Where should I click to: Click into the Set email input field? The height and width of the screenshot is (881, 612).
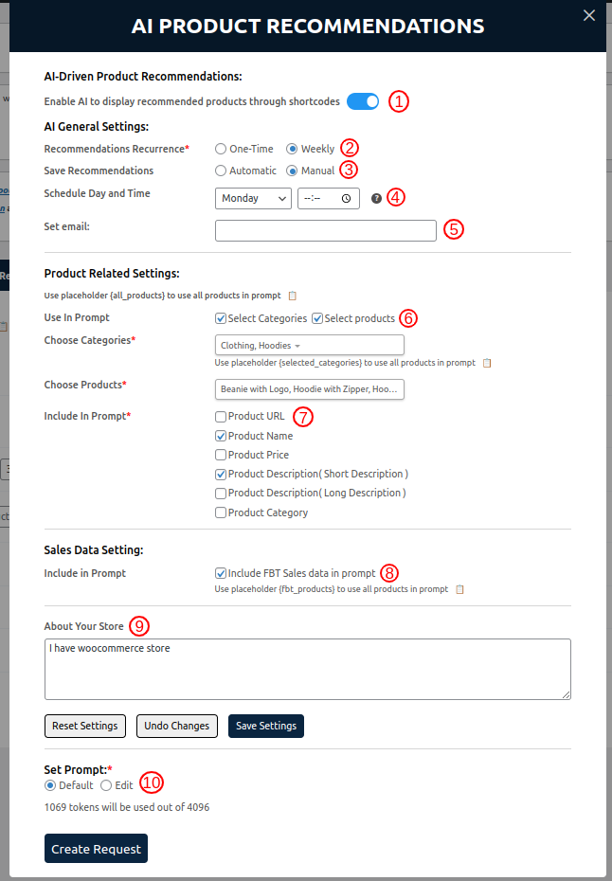tap(325, 230)
